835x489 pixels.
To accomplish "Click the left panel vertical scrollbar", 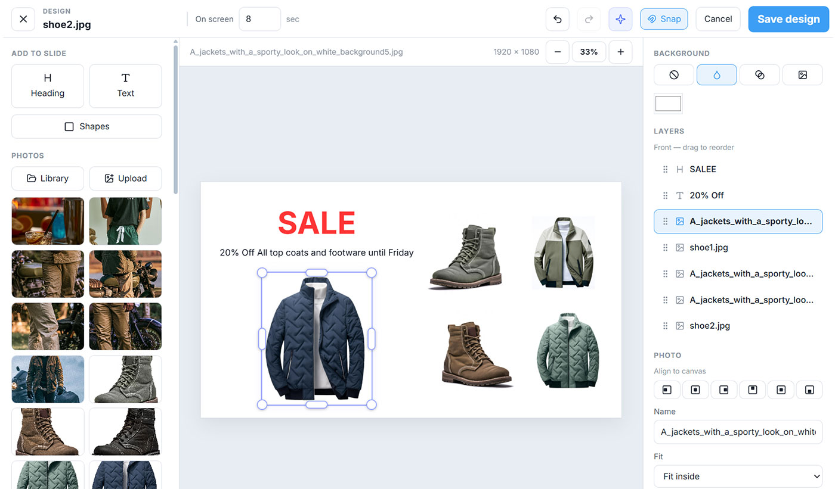I will (x=175, y=119).
